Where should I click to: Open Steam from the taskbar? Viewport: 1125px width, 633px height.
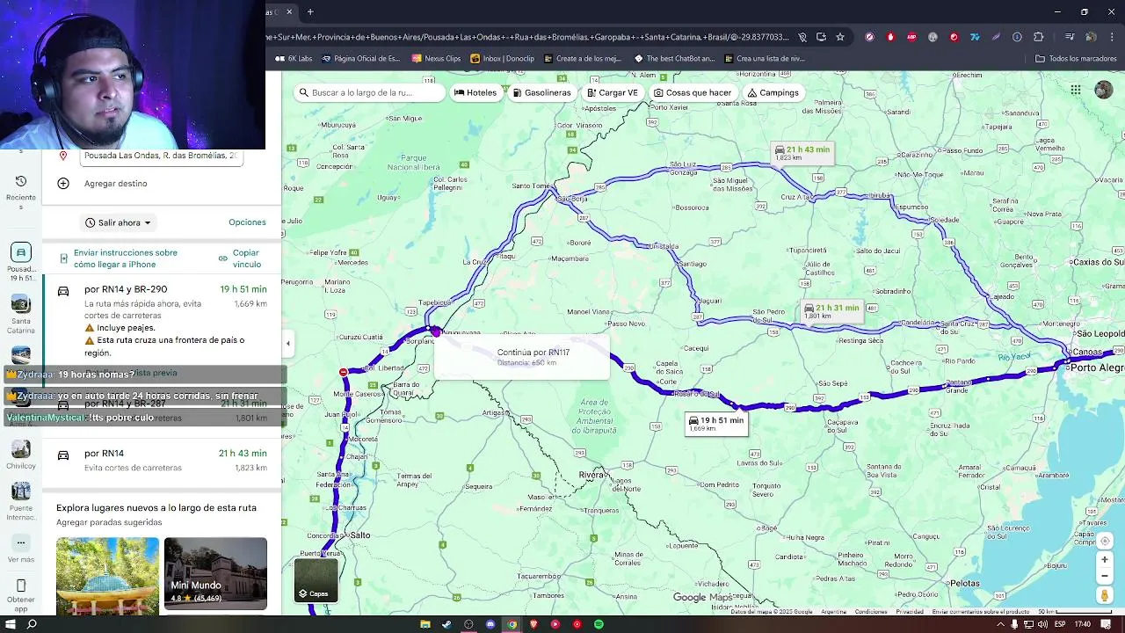click(446, 624)
